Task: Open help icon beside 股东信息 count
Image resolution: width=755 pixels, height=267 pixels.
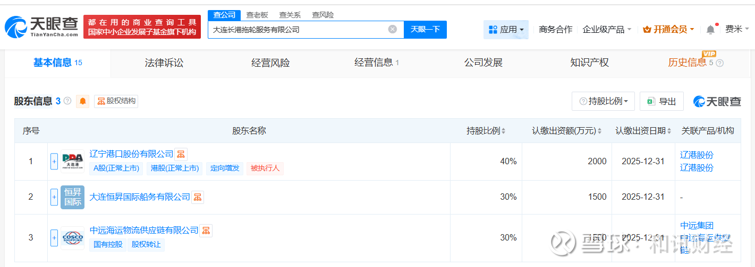Action: pos(67,101)
